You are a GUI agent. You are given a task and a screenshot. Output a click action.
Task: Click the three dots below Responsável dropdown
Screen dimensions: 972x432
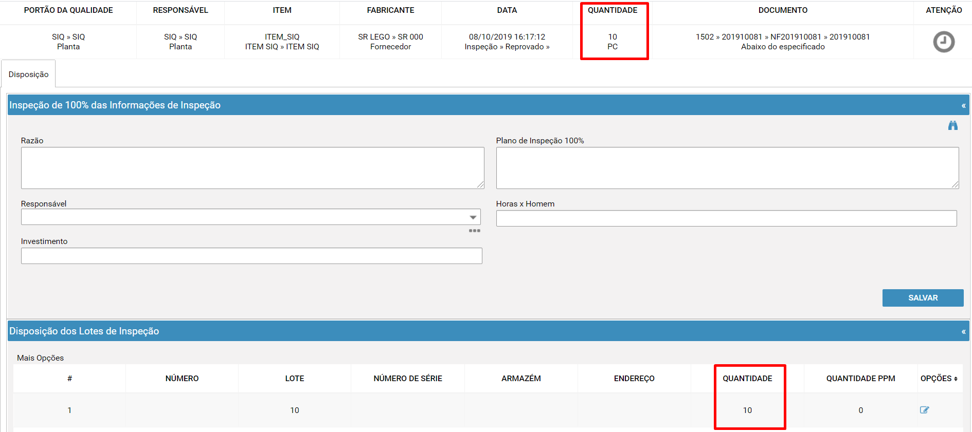[474, 231]
